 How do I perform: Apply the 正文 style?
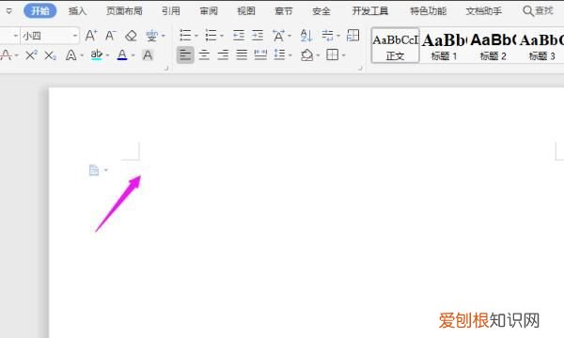(x=396, y=46)
